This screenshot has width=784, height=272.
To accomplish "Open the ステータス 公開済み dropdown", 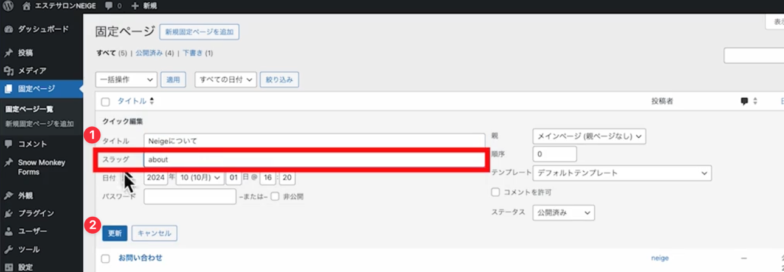I will [563, 213].
